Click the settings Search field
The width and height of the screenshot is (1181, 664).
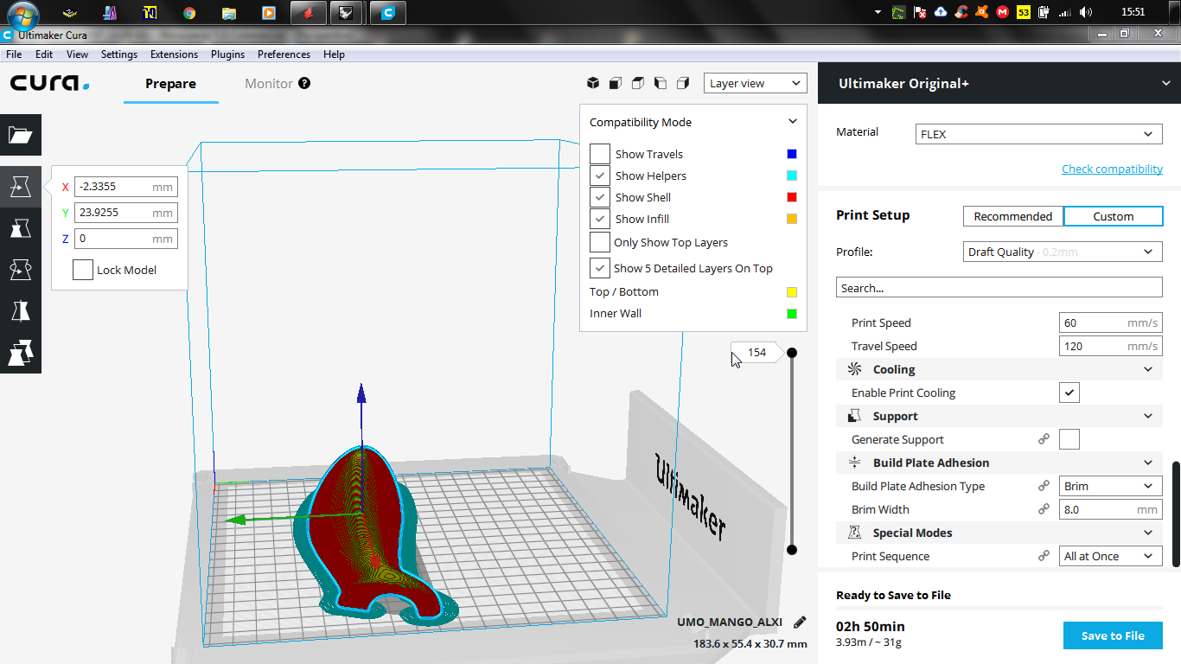(x=999, y=288)
